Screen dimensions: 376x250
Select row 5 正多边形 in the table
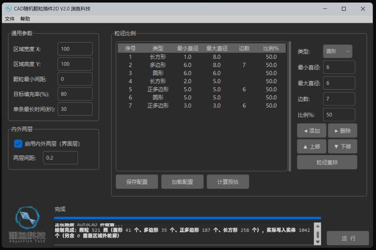tap(201, 90)
